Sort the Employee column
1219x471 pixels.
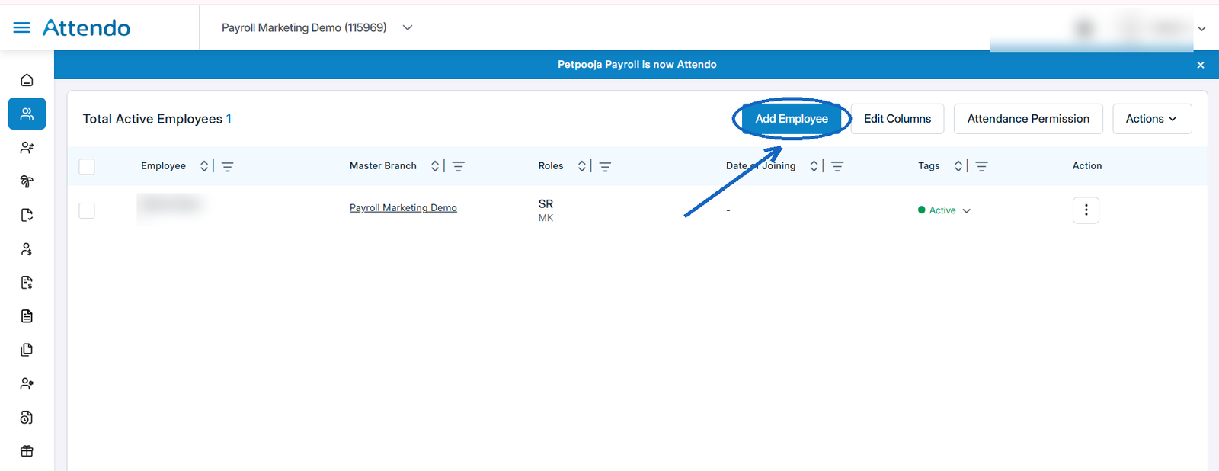(204, 166)
